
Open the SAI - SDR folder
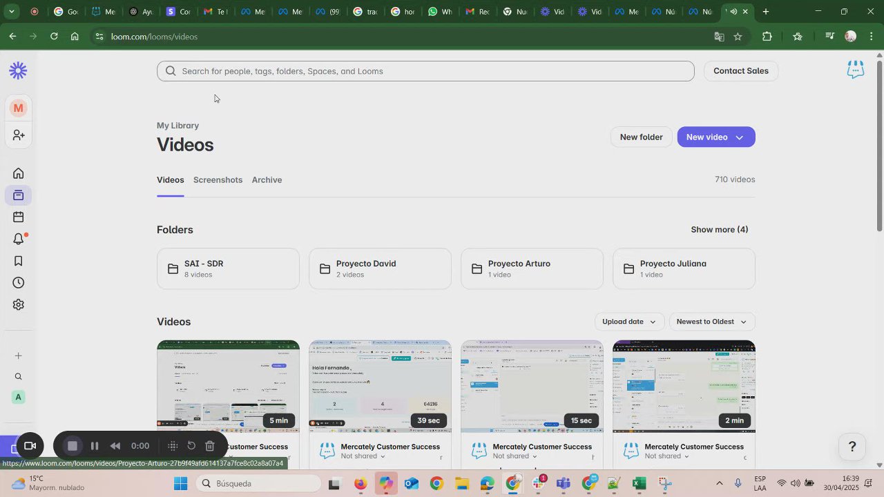click(228, 269)
